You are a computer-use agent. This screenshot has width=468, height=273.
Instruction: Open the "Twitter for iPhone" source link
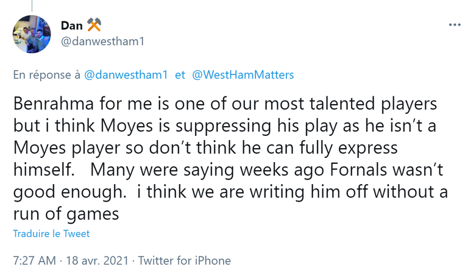[185, 260]
